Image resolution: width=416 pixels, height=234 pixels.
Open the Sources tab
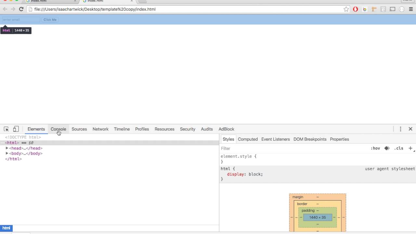pyautogui.click(x=79, y=129)
